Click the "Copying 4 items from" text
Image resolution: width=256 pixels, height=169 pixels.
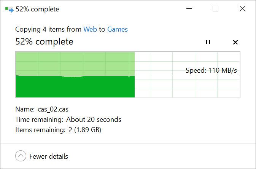[x=48, y=29]
